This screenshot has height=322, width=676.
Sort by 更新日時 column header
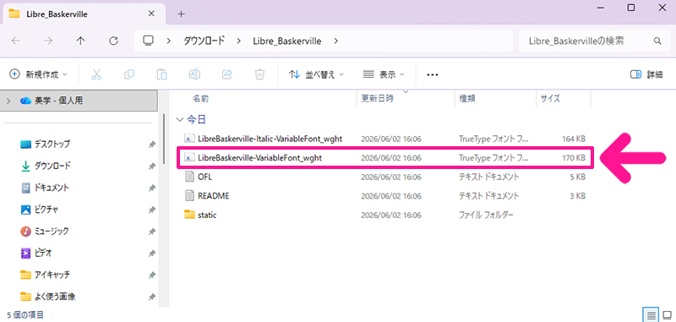point(378,99)
